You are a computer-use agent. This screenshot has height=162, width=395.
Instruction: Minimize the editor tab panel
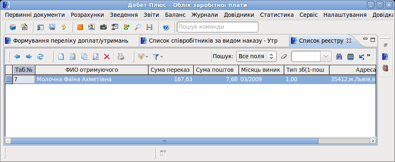coord(365,39)
